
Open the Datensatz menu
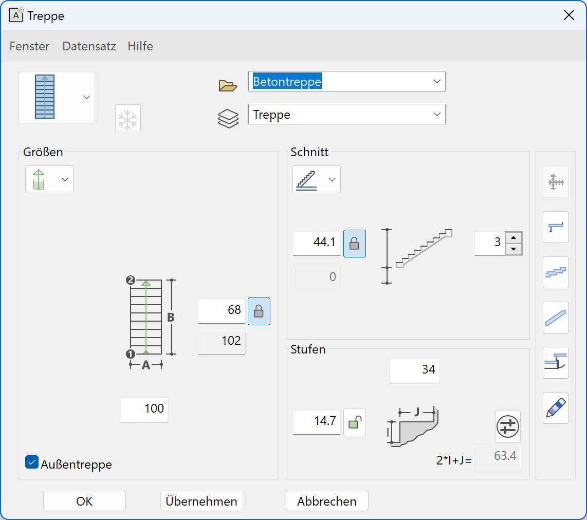(89, 46)
